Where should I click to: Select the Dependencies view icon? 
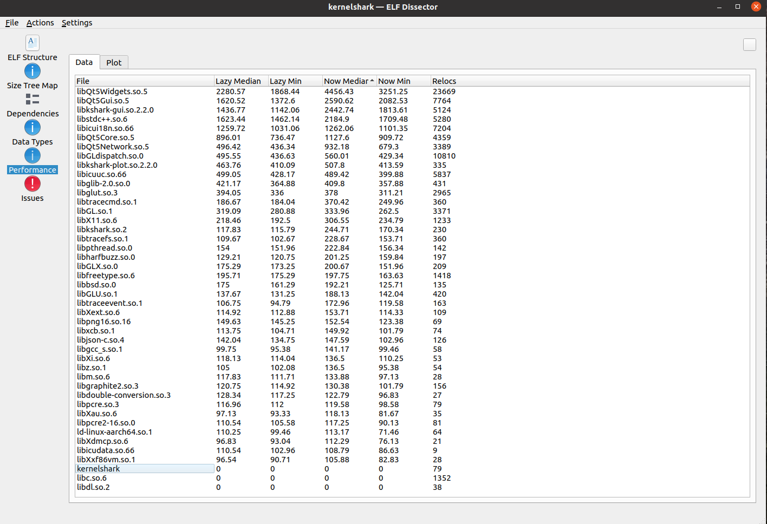coord(32,99)
